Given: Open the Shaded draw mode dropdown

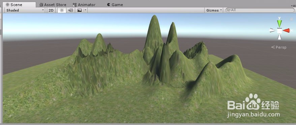Looking at the screenshot, I should point(25,10).
